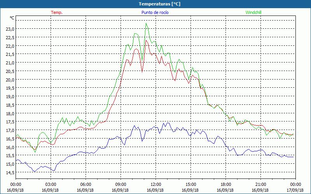Click the 17/09/18 date label on the x-axis
The width and height of the screenshot is (311, 194).
pos(295,190)
